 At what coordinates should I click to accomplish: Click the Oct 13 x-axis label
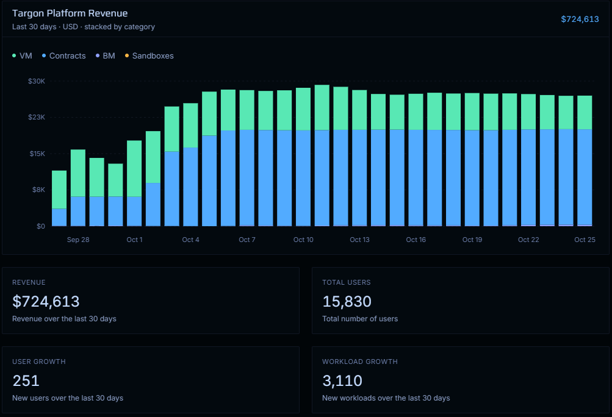tap(359, 240)
